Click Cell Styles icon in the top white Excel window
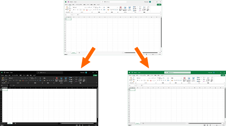 tap(130, 8)
